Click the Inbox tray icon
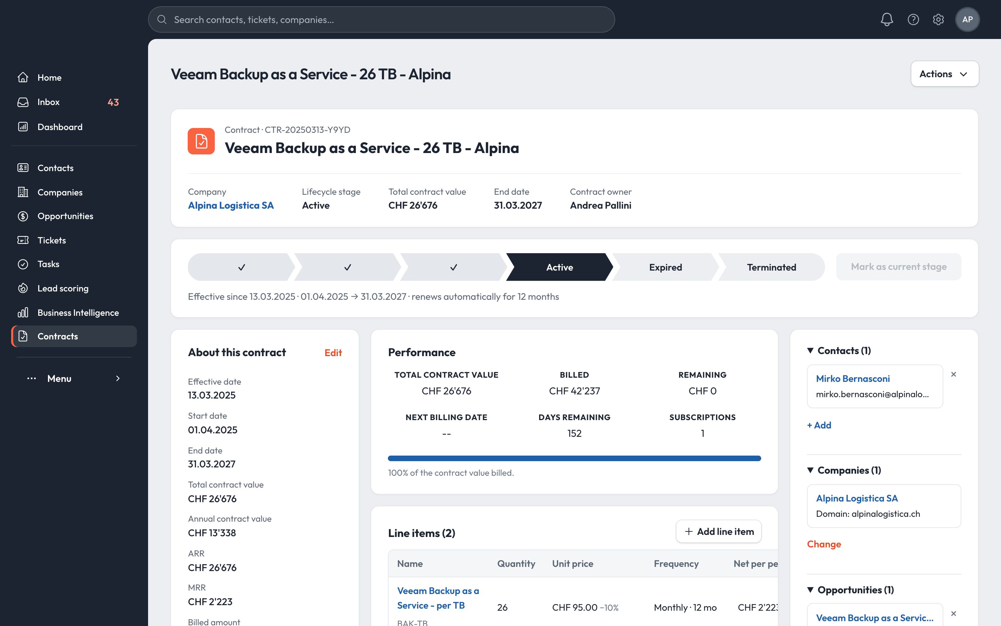The image size is (1001, 626). coord(23,102)
